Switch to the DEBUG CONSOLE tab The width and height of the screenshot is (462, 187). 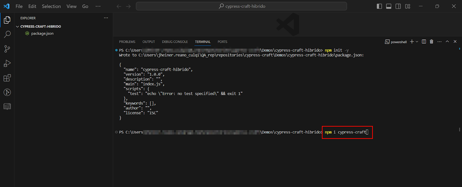point(175,42)
